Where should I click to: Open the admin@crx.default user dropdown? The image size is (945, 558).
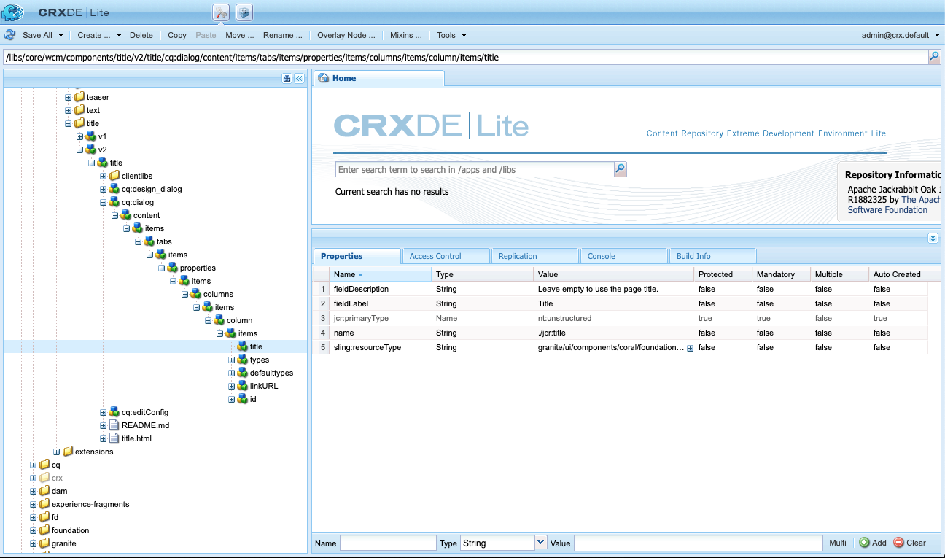click(899, 35)
